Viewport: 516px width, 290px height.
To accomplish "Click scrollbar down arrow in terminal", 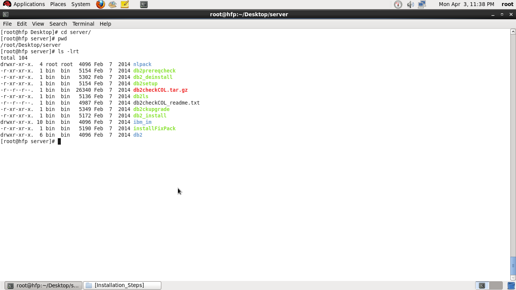I will (x=513, y=278).
